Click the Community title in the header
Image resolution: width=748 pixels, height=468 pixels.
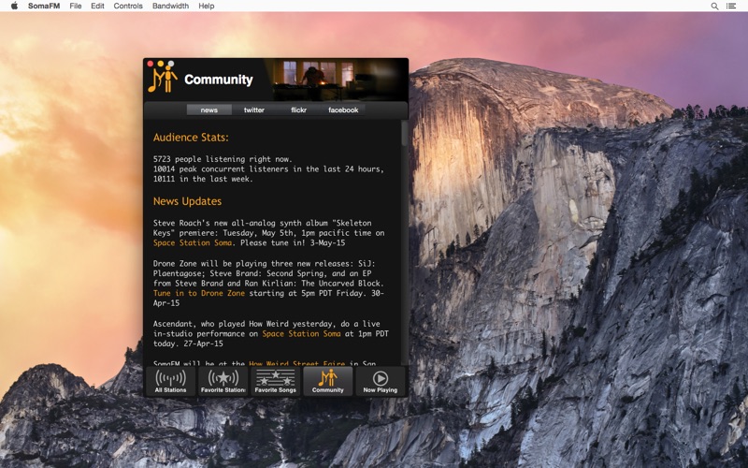tap(219, 80)
